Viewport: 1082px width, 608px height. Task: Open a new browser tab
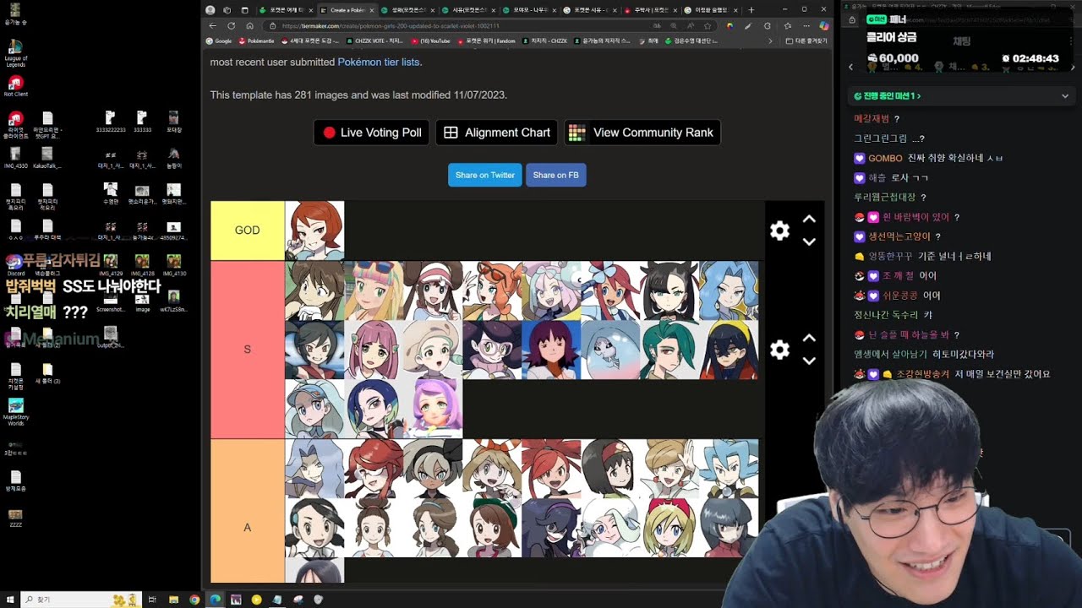751,10
